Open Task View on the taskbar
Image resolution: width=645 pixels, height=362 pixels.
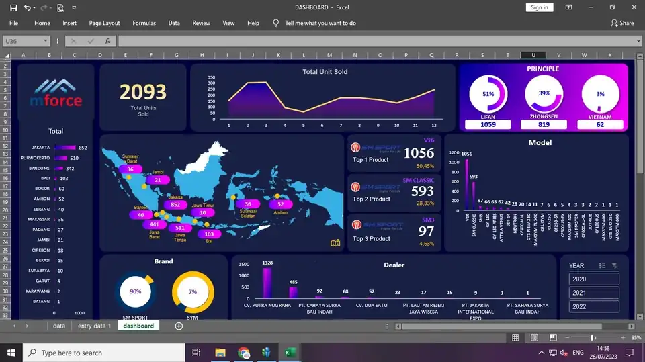(x=196, y=353)
